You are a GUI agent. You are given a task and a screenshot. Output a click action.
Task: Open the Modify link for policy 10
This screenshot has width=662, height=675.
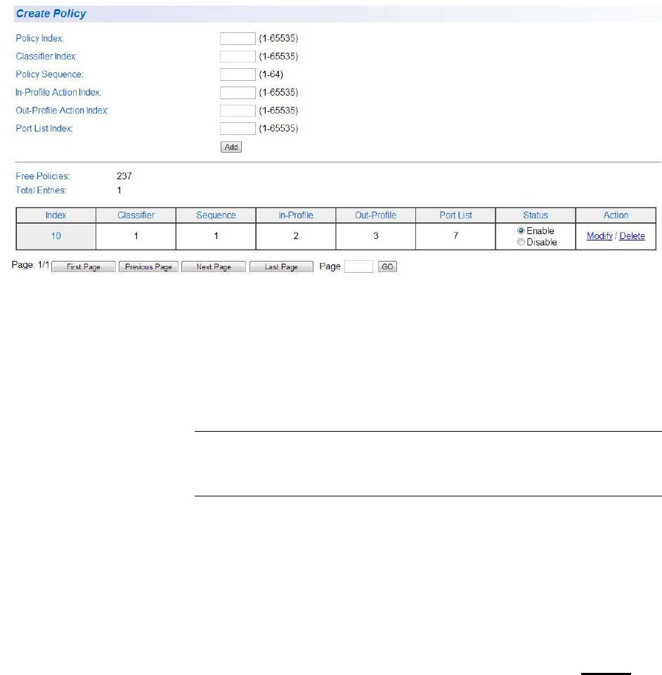pyautogui.click(x=599, y=236)
